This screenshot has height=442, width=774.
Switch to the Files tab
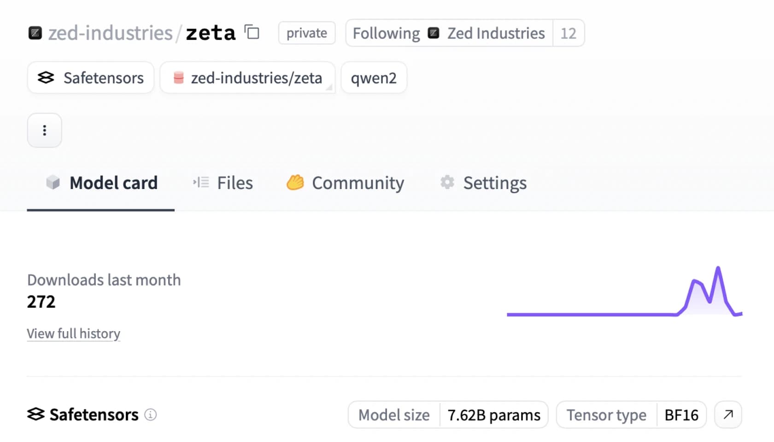pos(223,183)
